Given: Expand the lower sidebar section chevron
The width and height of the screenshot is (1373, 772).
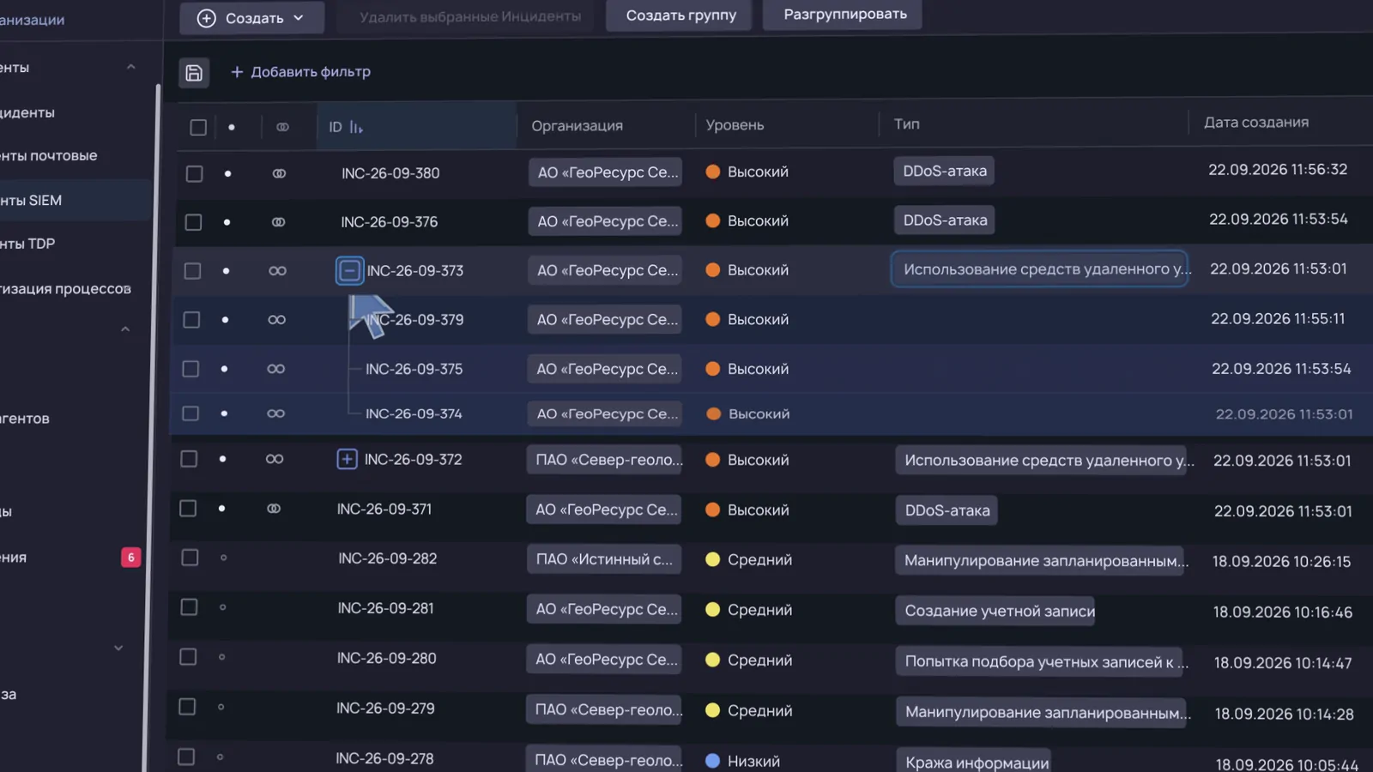Looking at the screenshot, I should (118, 648).
